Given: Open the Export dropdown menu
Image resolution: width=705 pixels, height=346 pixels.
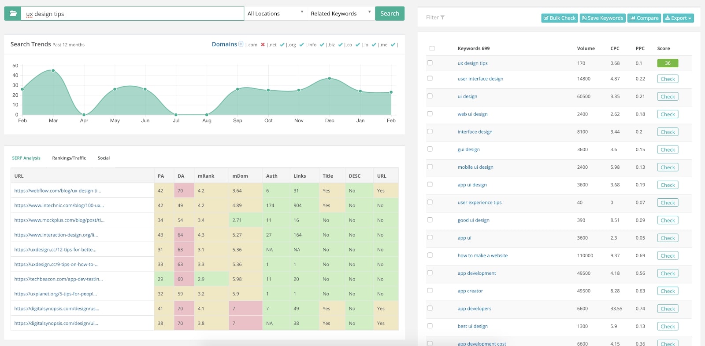Looking at the screenshot, I should click(x=678, y=18).
